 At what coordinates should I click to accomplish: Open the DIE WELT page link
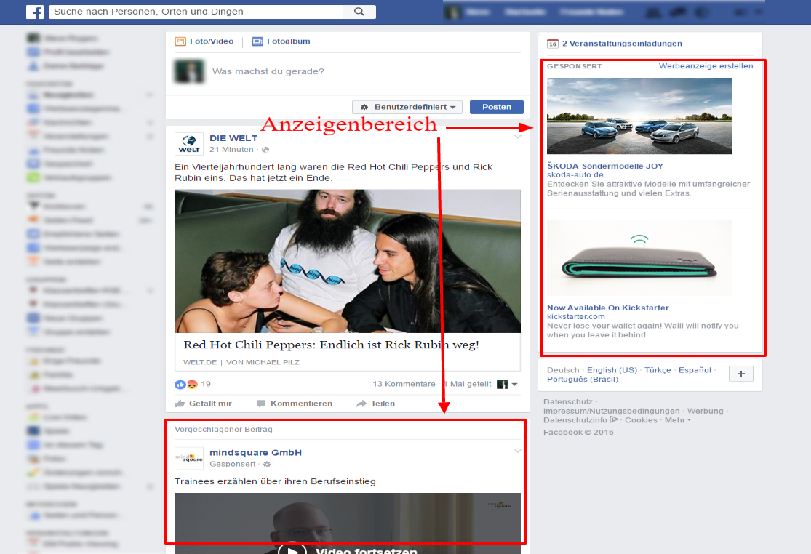[233, 138]
